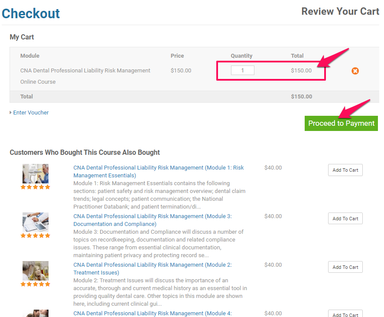The height and width of the screenshot is (317, 384).
Task: Add Module 3 Documentation and Compliance to cart
Action: (x=345, y=219)
